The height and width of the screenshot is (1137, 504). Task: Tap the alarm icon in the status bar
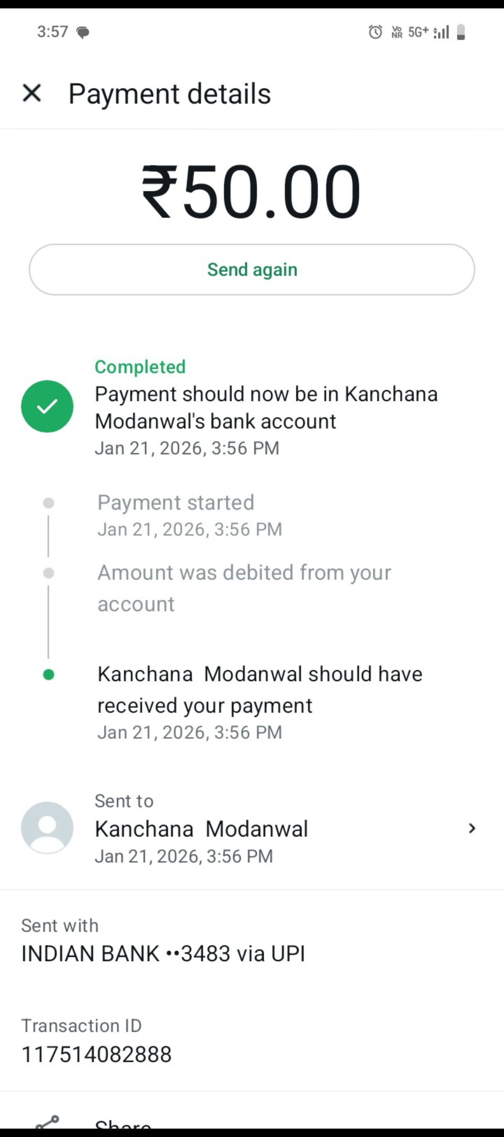(375, 32)
